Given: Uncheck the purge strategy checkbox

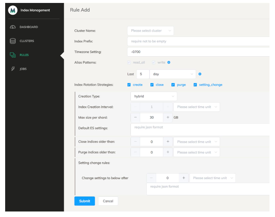Looking at the screenshot, I should (x=173, y=85).
